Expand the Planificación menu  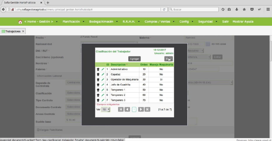pos(73,21)
